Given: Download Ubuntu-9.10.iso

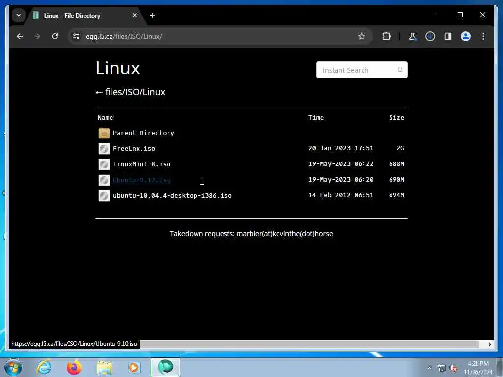Looking at the screenshot, I should (x=141, y=180).
